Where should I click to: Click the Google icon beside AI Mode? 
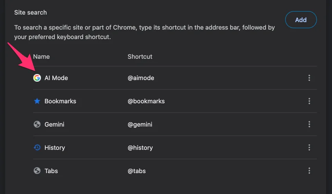pyautogui.click(x=37, y=78)
